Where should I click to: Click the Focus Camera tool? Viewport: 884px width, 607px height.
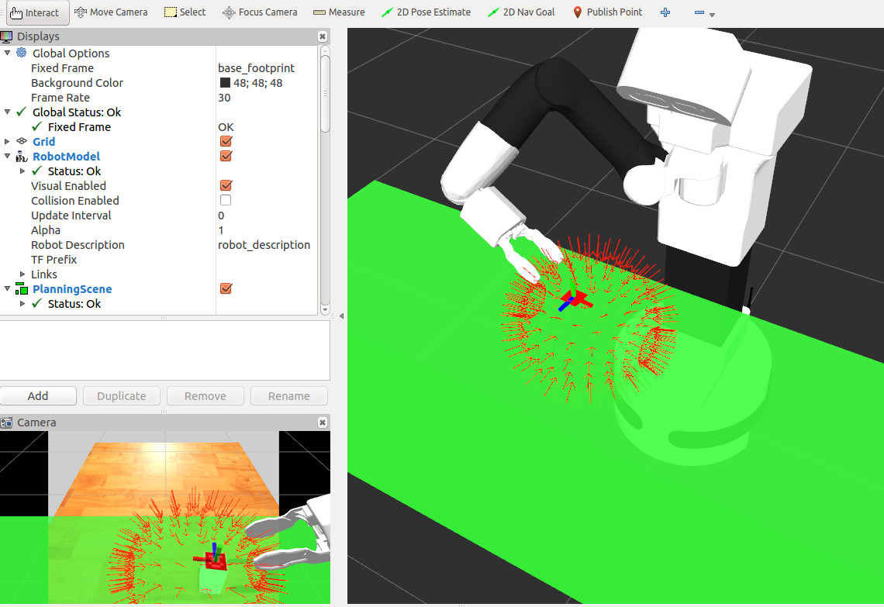pos(260,12)
